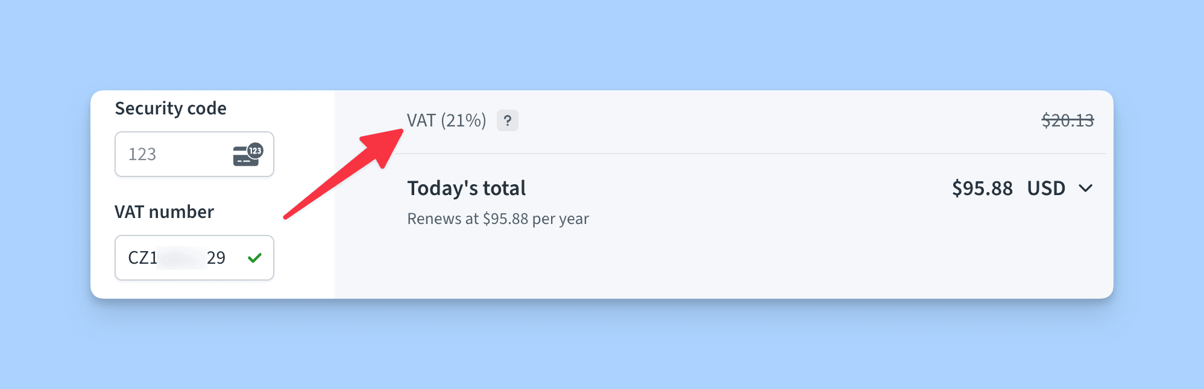Click the divider line above Today's total
The height and width of the screenshot is (389, 1204).
click(x=748, y=154)
